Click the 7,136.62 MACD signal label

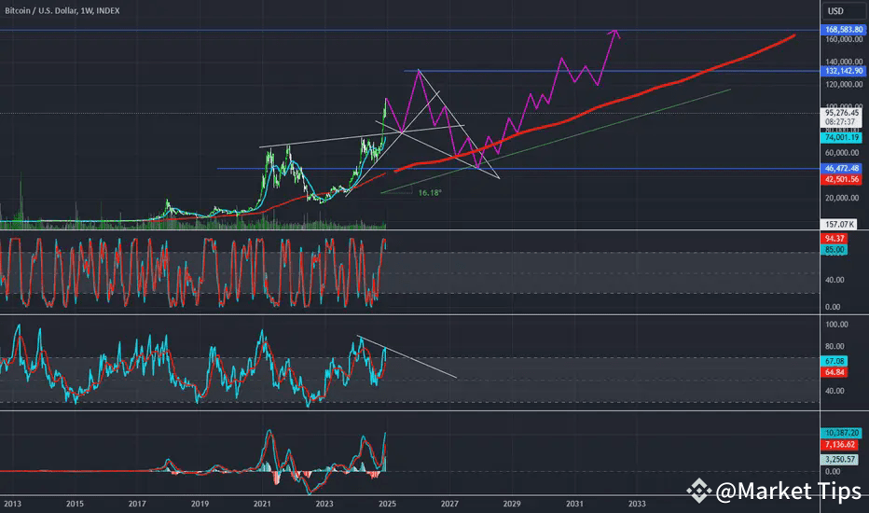click(841, 445)
